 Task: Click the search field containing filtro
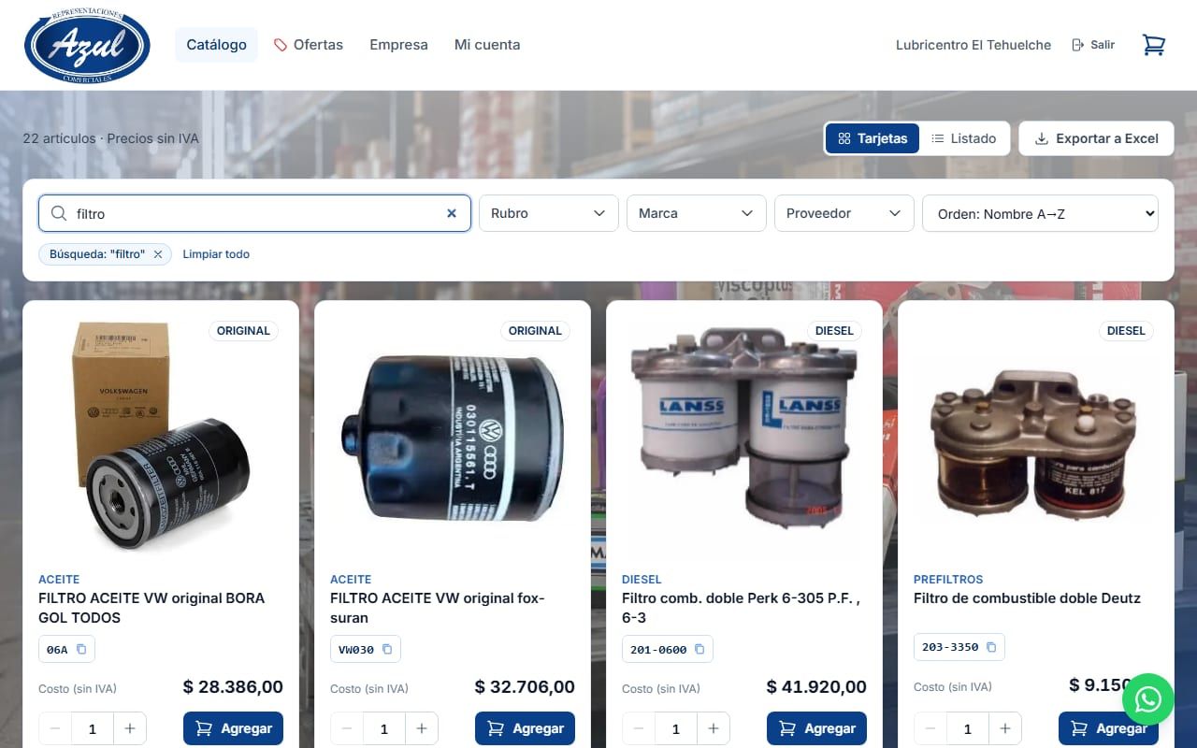pyautogui.click(x=254, y=213)
